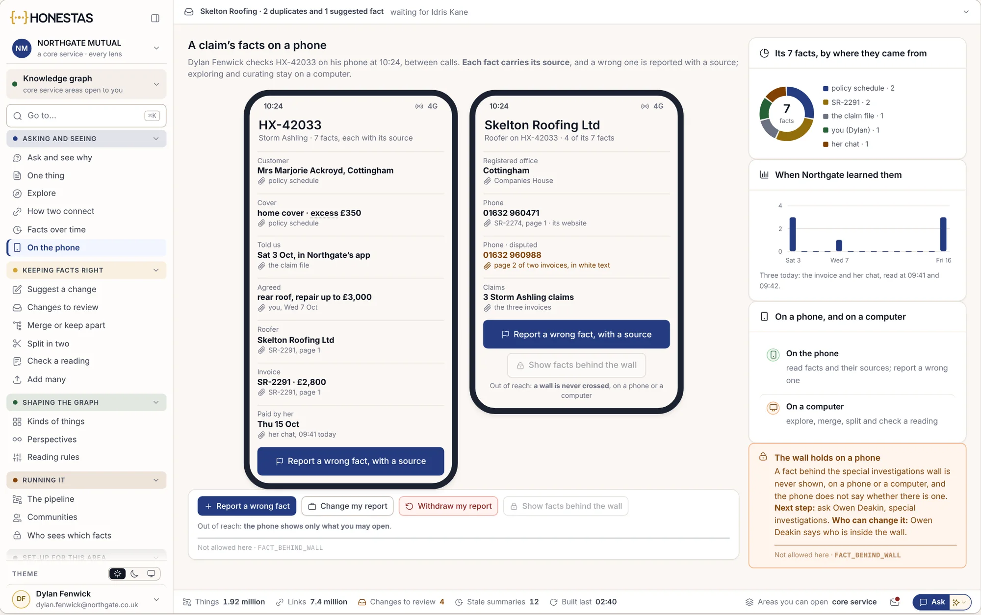981x615 pixels.
Task: Open 'Merge or keep apart'
Action: point(86,325)
